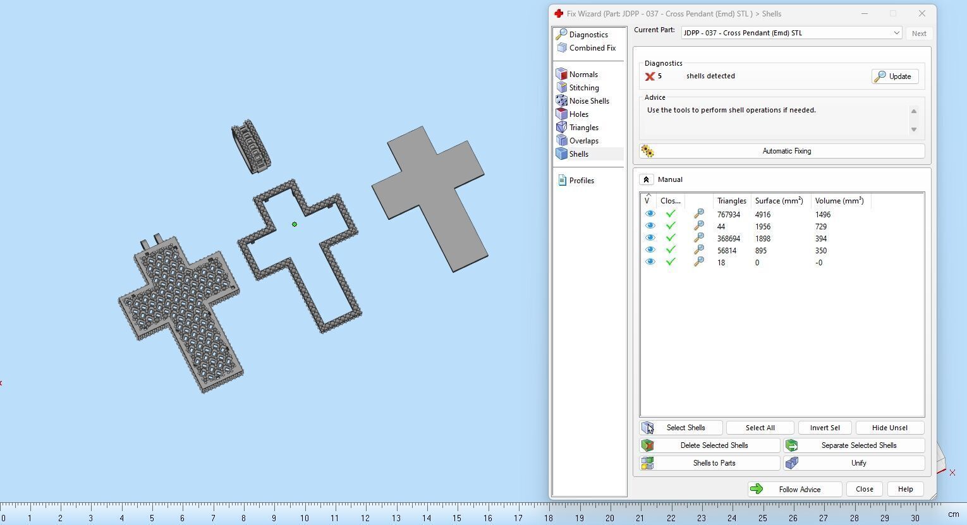Go to the Stitching fix step
Image resolution: width=967 pixels, height=525 pixels.
[x=584, y=88]
